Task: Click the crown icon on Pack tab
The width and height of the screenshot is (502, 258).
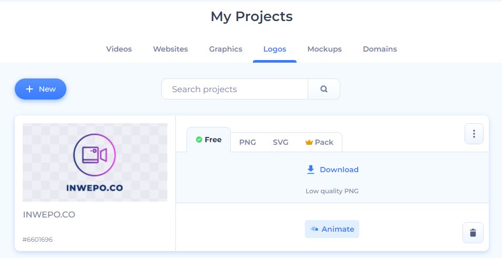Action: click(x=309, y=142)
